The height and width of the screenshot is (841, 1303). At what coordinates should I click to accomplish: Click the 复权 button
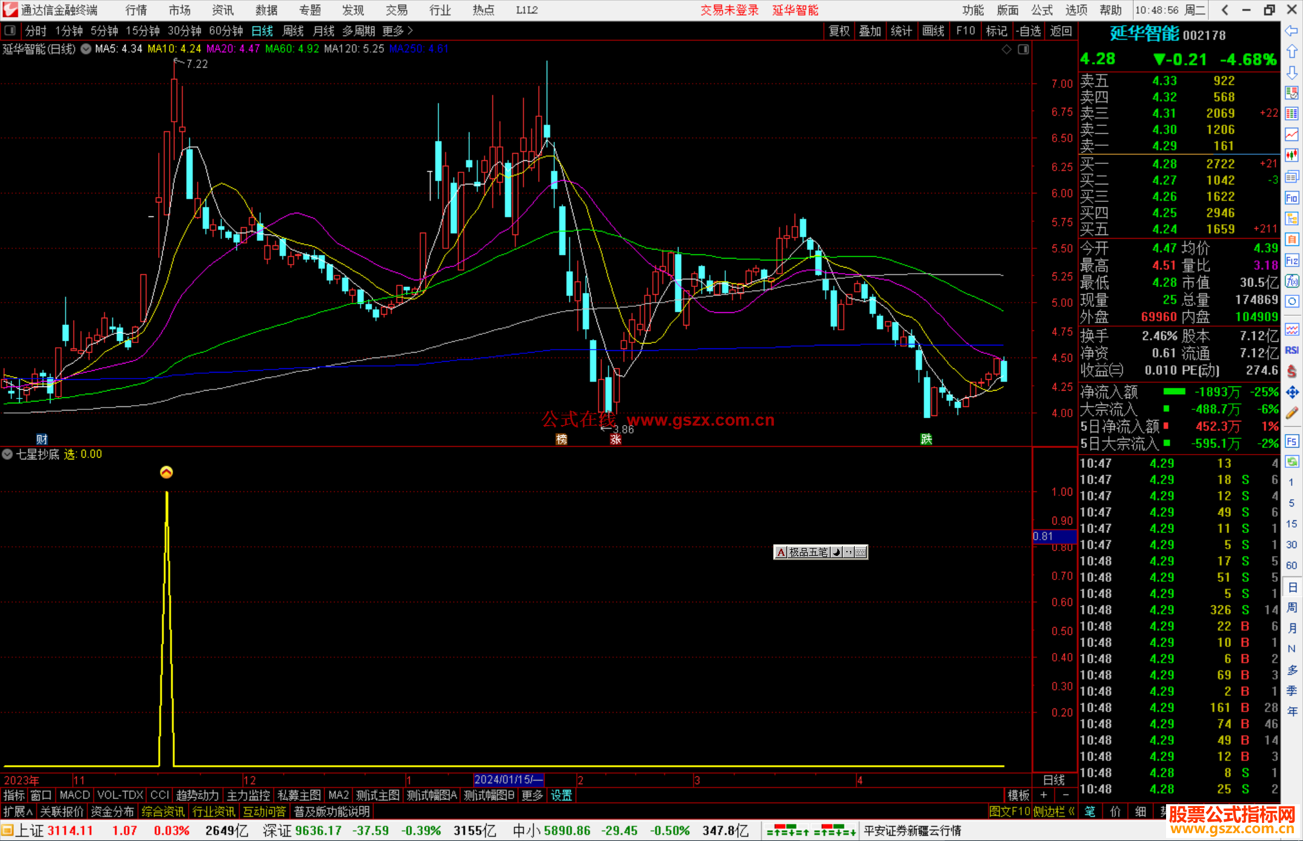pos(839,31)
